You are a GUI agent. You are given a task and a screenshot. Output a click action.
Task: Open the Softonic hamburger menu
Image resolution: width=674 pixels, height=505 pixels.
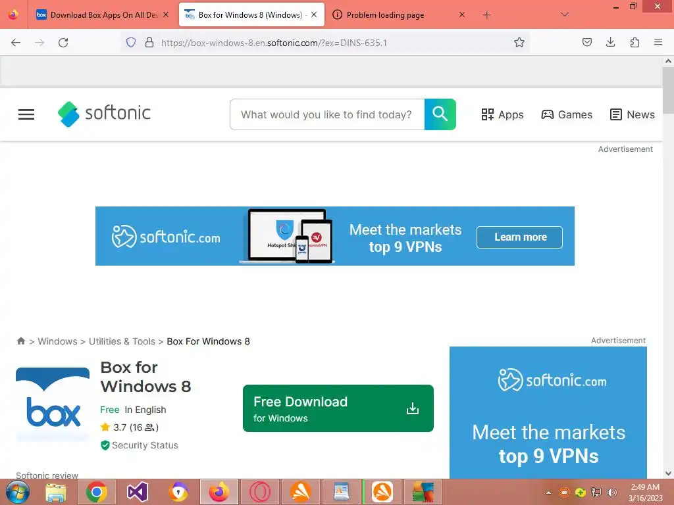(x=26, y=114)
